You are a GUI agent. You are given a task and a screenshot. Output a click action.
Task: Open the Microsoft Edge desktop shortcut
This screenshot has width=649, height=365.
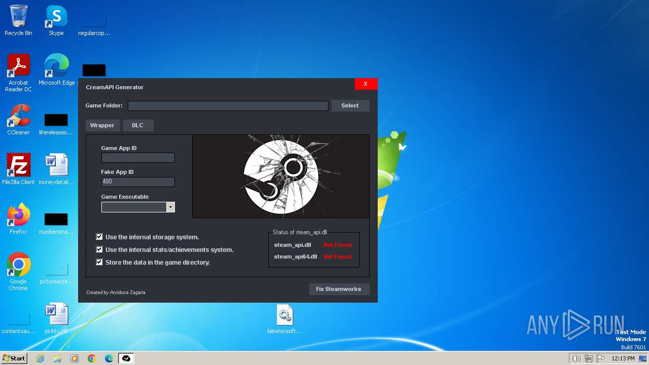56,70
